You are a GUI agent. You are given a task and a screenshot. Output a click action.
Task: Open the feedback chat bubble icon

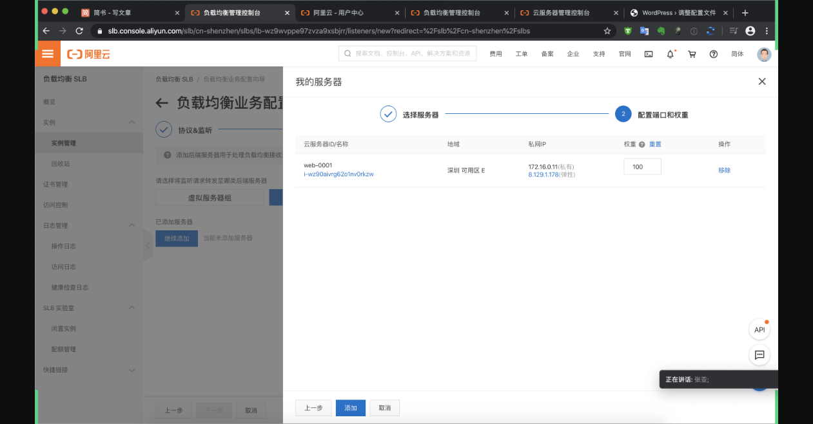[x=759, y=355]
